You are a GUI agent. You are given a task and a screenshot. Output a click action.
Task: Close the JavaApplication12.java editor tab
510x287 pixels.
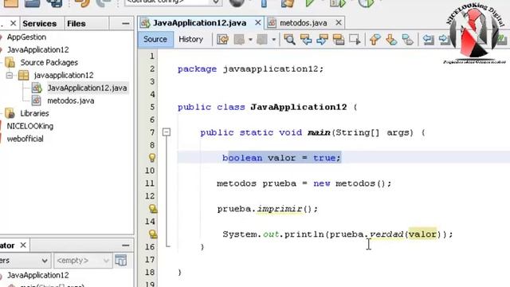pos(257,23)
